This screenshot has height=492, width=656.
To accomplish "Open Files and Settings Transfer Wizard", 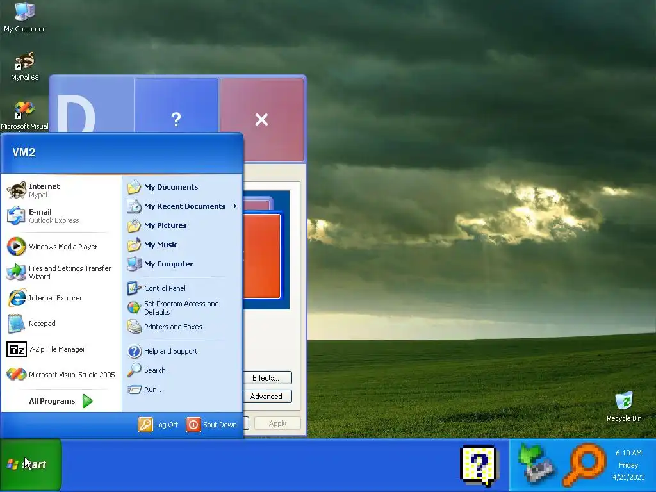I will coord(61,272).
